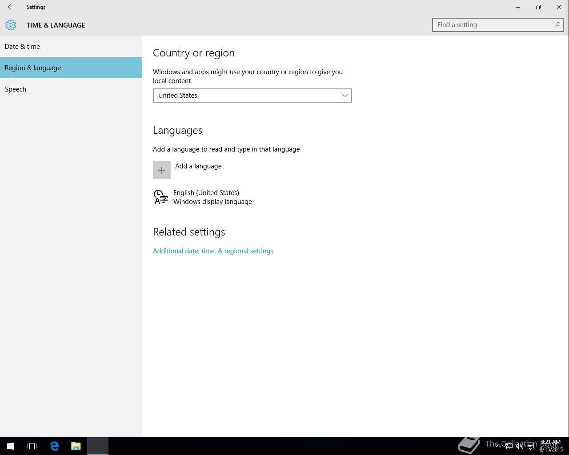Open Action Center notifications icon
Viewport: 569px width, 455px height.
coord(530,446)
